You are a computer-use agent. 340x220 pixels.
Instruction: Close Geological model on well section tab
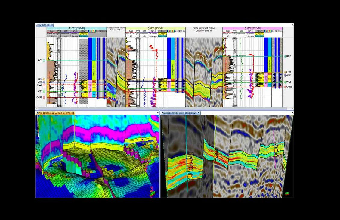[x=198, y=113]
